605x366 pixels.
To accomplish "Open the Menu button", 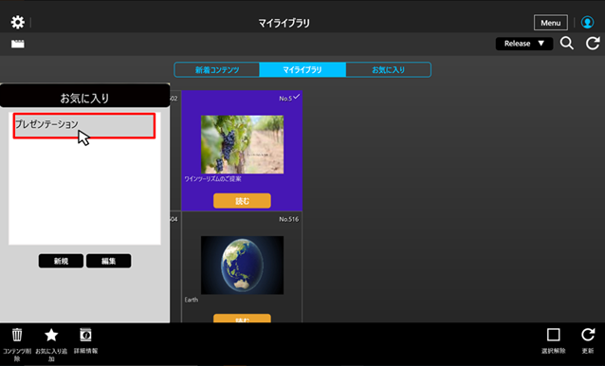I will point(551,23).
